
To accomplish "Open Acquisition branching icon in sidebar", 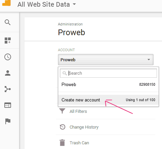I will coord(8,89).
